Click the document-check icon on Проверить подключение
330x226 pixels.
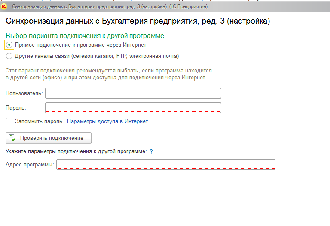point(12,138)
